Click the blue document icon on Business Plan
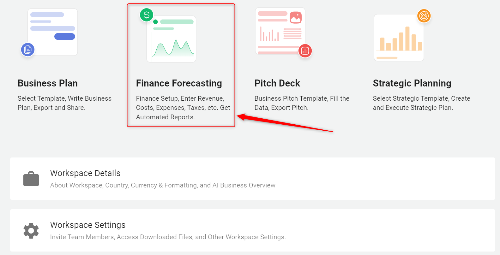Screen dimensions: 500x255 coord(28,50)
